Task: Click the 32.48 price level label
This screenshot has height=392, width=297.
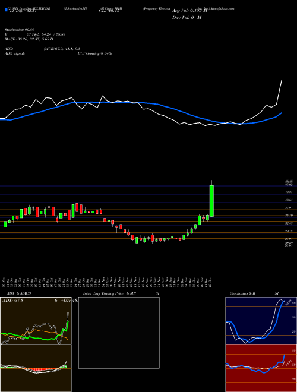Action: tap(289, 223)
